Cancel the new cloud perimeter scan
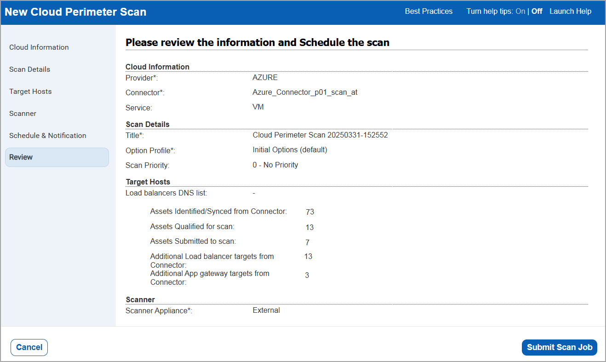 tap(29, 347)
